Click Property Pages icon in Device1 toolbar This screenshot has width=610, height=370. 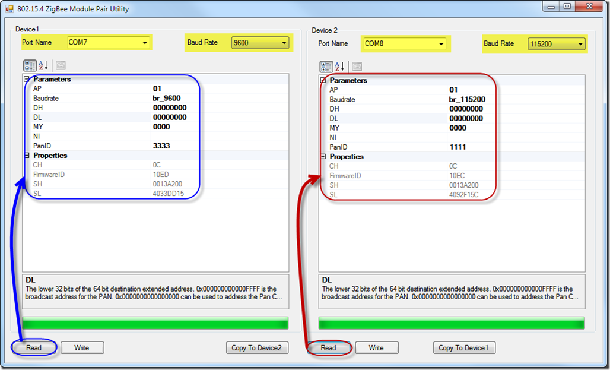tap(61, 65)
